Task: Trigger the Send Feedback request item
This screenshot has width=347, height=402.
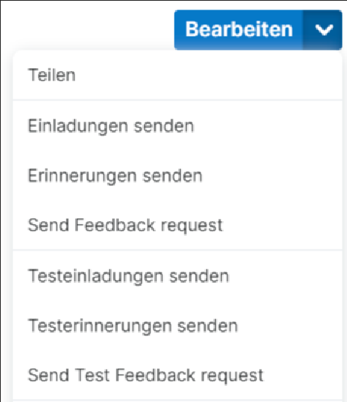Action: [178, 225]
